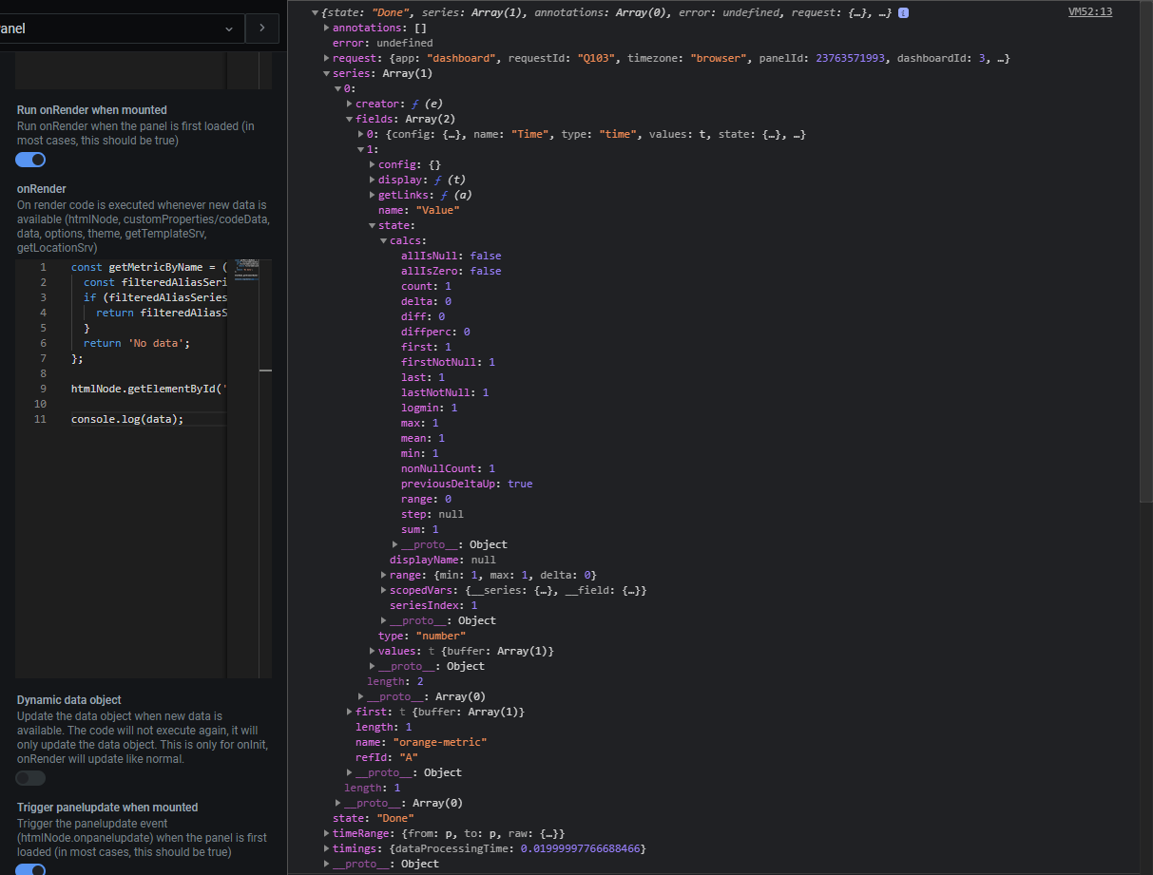Collapse the root logged object
The width and height of the screenshot is (1153, 875).
[x=316, y=12]
